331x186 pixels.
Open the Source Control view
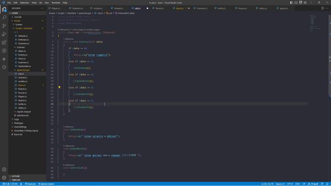click(4, 26)
